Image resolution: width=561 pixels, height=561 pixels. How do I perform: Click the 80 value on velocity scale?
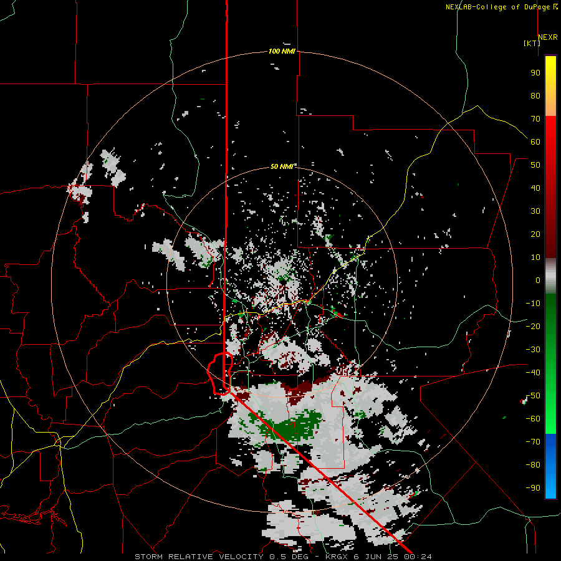click(x=535, y=96)
